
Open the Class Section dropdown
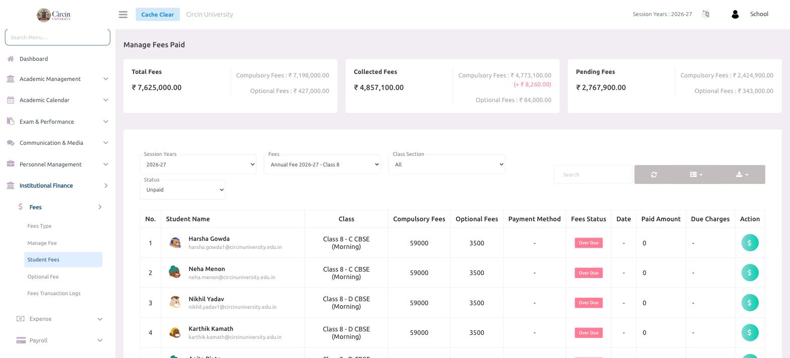446,164
